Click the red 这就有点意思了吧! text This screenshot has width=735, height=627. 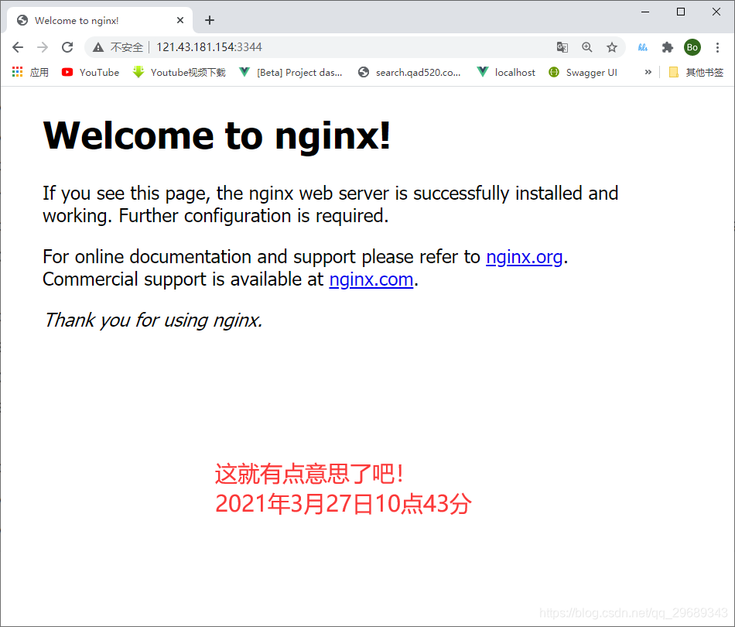(x=309, y=474)
